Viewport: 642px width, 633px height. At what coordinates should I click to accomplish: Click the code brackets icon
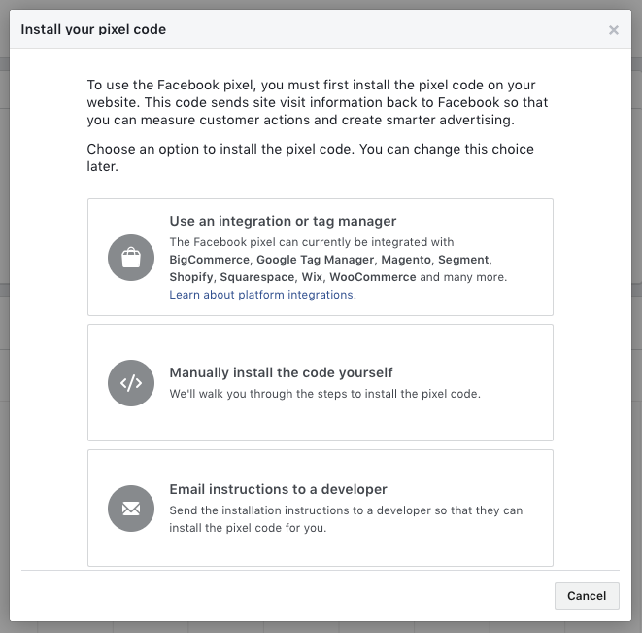point(131,383)
